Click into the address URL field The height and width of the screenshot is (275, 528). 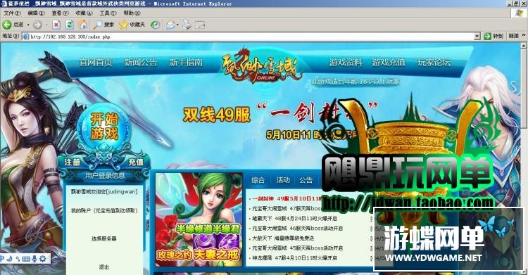tap(249, 37)
